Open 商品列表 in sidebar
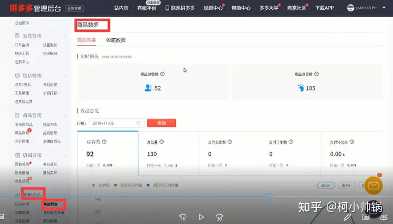The width and height of the screenshot is (393, 224). point(50,124)
